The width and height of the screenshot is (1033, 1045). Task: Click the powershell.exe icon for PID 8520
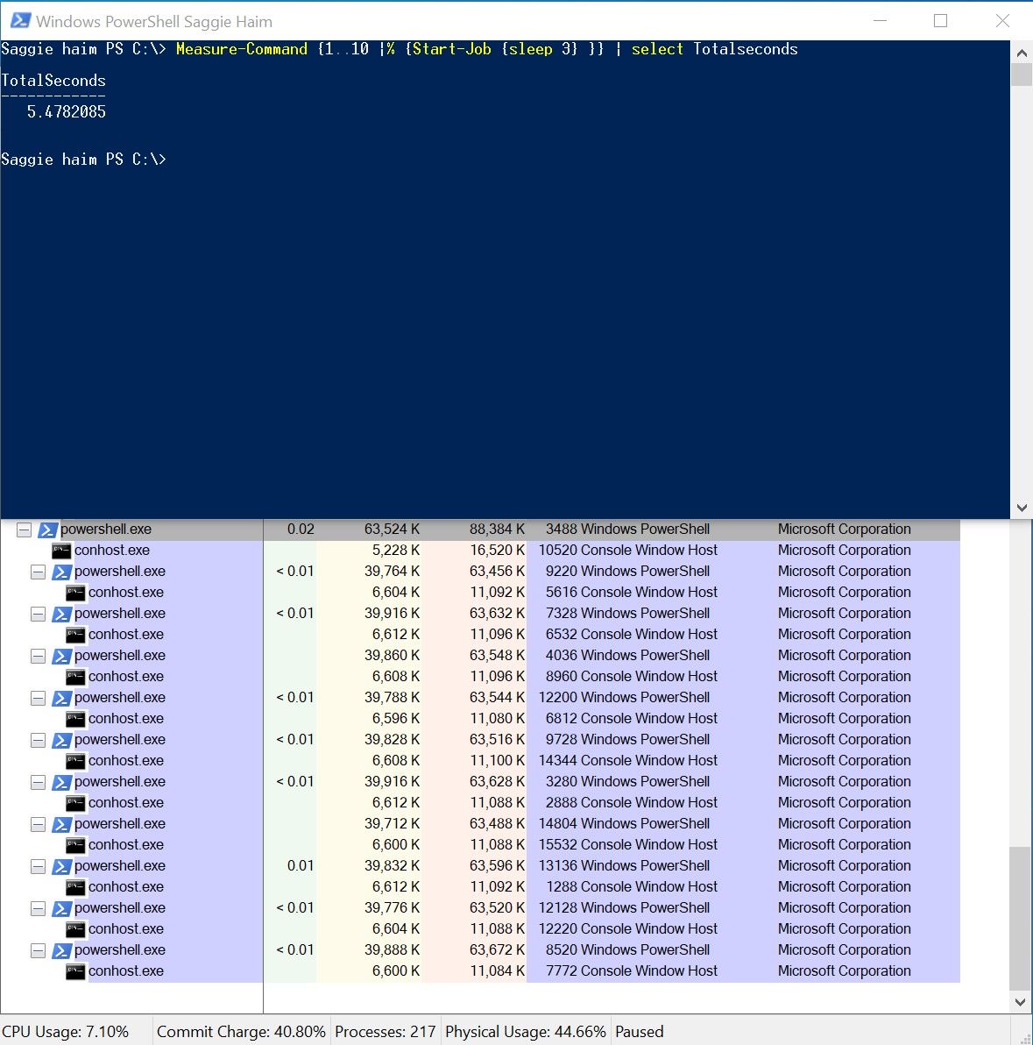(61, 950)
